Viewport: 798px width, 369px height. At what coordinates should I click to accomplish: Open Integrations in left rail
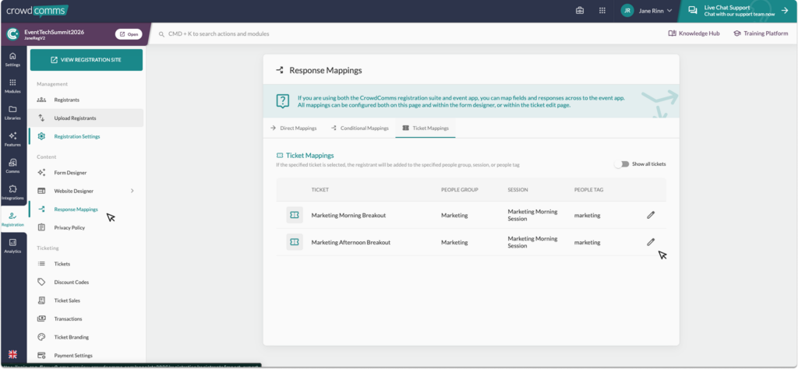click(12, 192)
